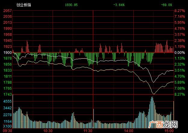Click the 14:00 time axis label
Screen dimensions: 188x133
[128, 131]
